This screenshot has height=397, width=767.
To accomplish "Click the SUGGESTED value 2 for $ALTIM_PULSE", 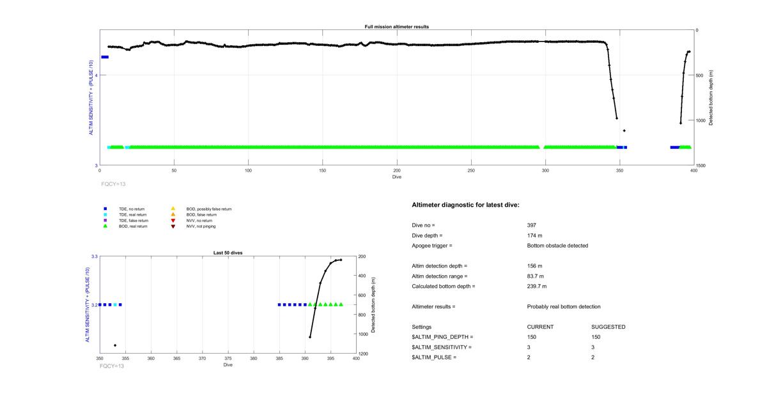I will (594, 358).
